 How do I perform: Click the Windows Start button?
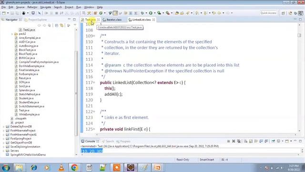tap(6, 168)
